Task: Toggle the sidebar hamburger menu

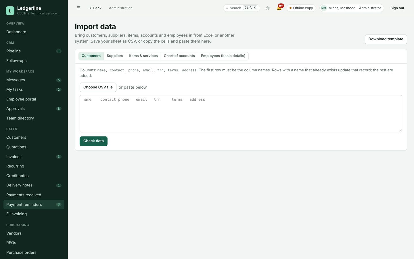Action: (79, 8)
